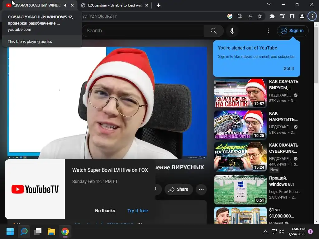Image resolution: width=319 pixels, height=239 pixels.
Task: Focus the YouTube Search field
Action: point(142,31)
